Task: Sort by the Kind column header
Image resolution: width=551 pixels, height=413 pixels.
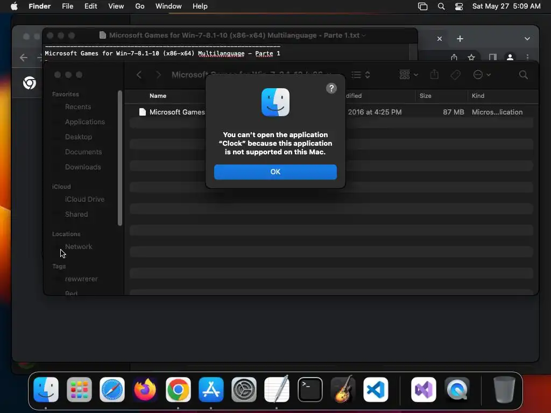Action: (478, 96)
